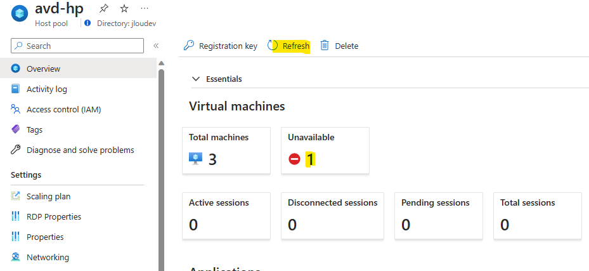This screenshot has width=589, height=271.
Task: Collapse the sidebar with double chevron
Action: (x=156, y=46)
